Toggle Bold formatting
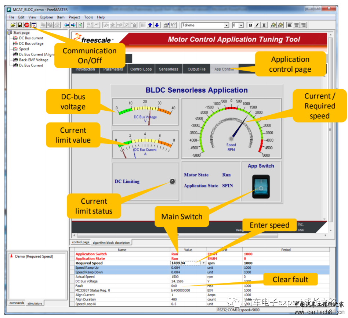 [x=250, y=25]
